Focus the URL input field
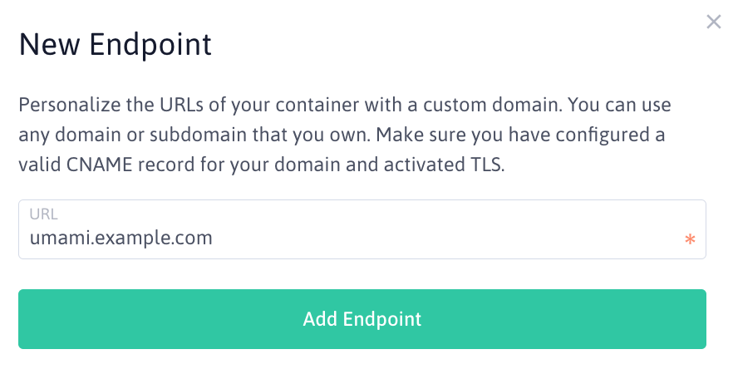The height and width of the screenshot is (369, 733). point(362,229)
